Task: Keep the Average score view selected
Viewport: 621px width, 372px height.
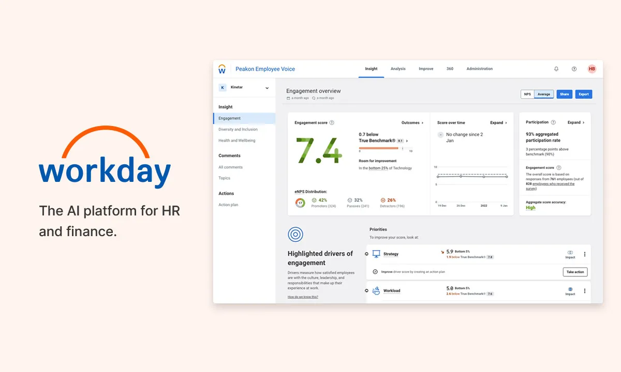Action: coord(544,94)
